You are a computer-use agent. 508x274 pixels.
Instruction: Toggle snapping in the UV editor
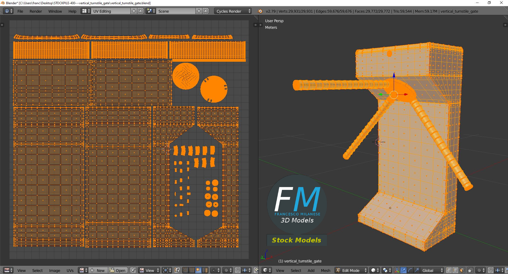(238, 270)
